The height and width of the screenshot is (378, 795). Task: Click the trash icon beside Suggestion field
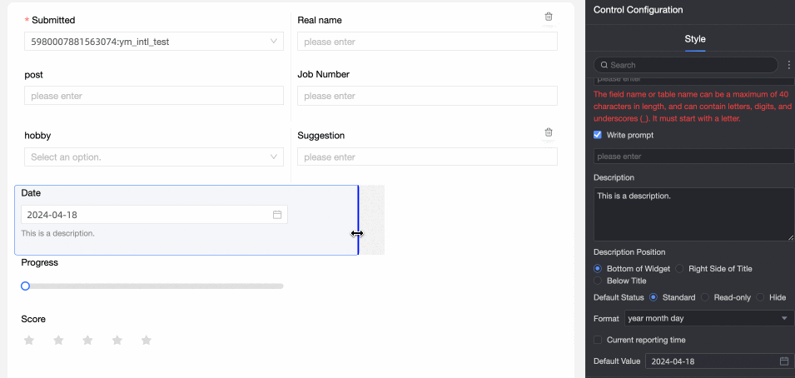[x=548, y=132]
